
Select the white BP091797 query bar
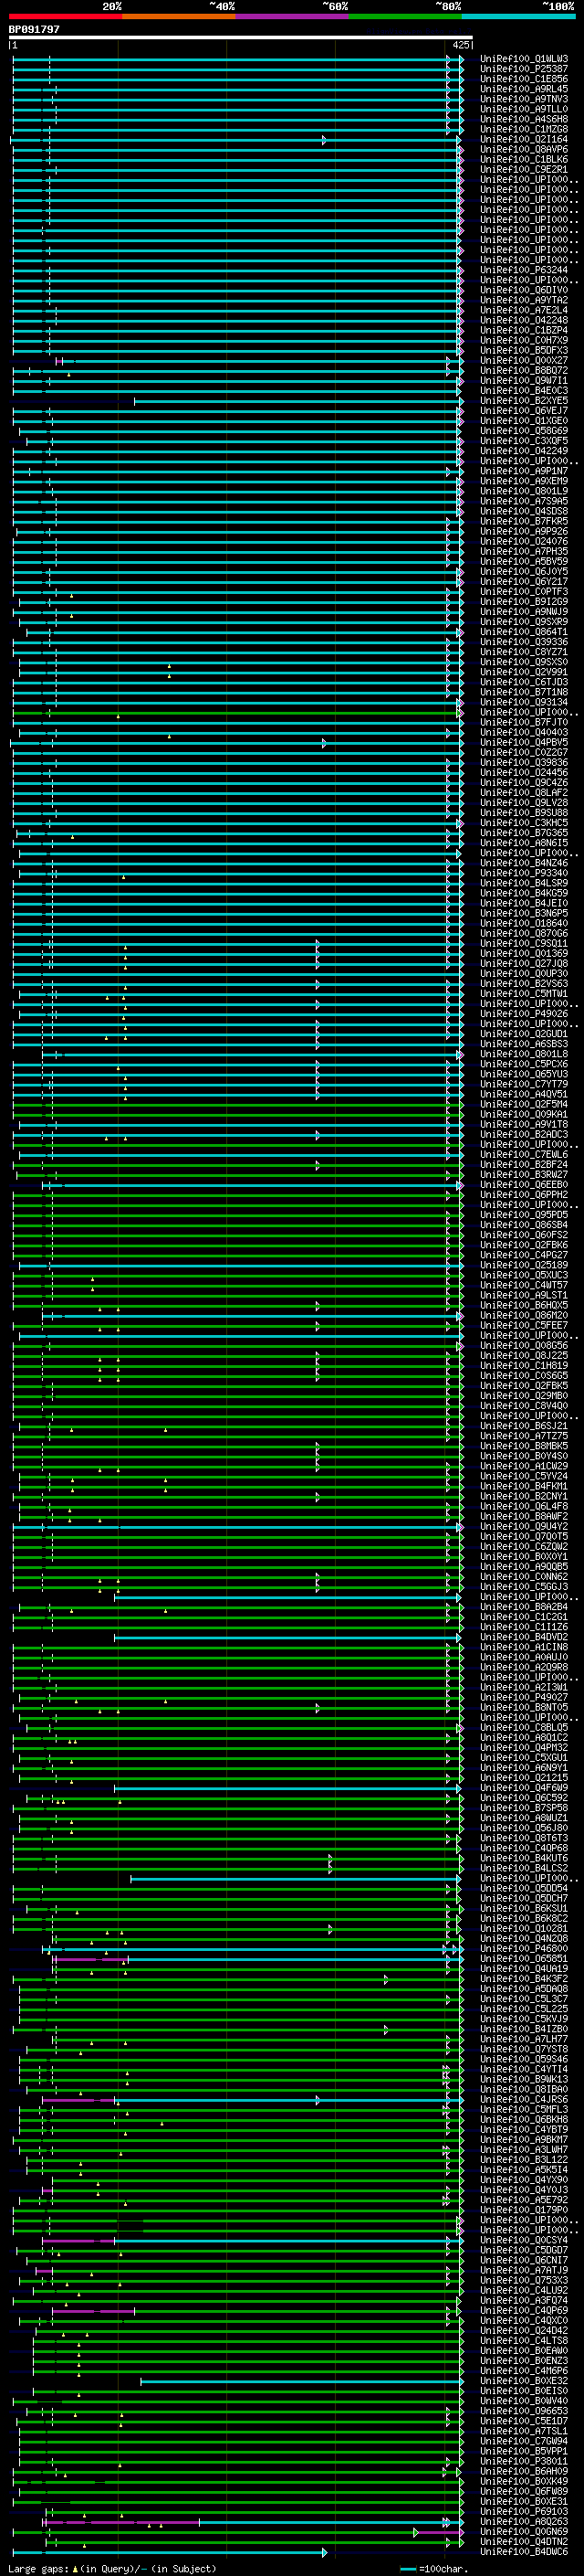240,37
